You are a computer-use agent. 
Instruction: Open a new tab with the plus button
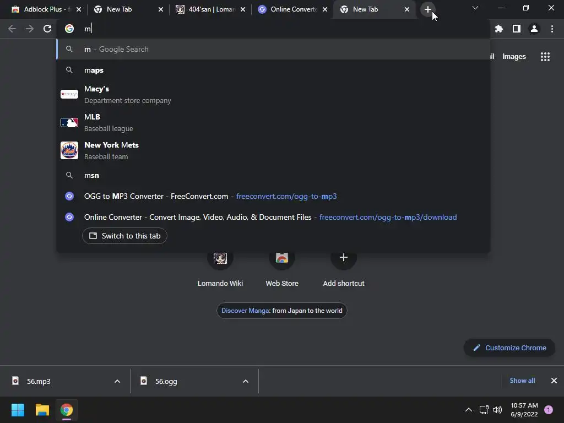point(427,9)
